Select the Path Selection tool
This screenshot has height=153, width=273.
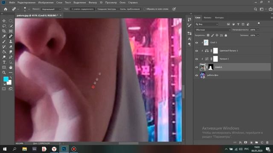point(11,62)
